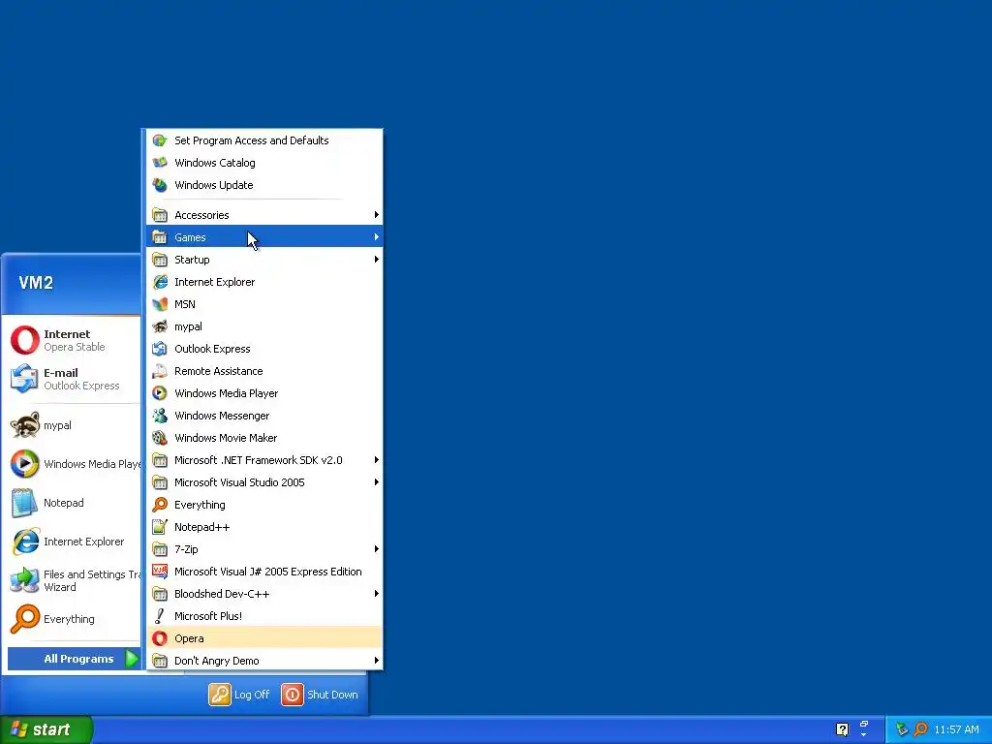Open Internet Explorer in recent programs

24,542
